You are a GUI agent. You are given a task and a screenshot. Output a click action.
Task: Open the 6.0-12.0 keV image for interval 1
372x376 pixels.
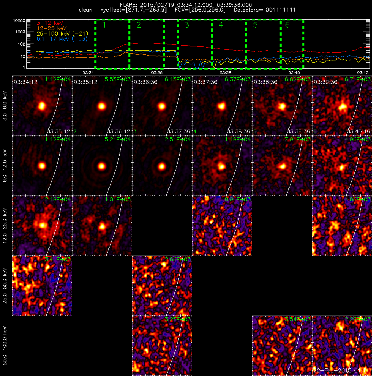click(x=42, y=166)
